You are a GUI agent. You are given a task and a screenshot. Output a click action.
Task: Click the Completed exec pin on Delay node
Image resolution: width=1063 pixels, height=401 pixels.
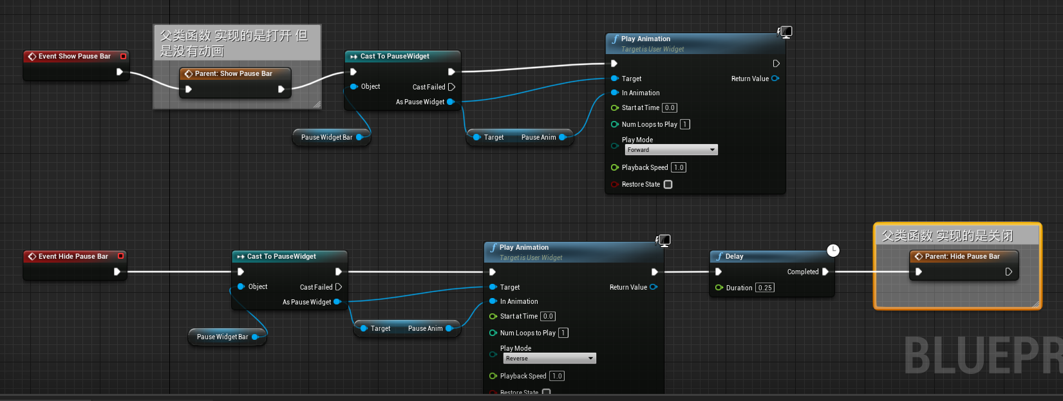[x=825, y=272]
